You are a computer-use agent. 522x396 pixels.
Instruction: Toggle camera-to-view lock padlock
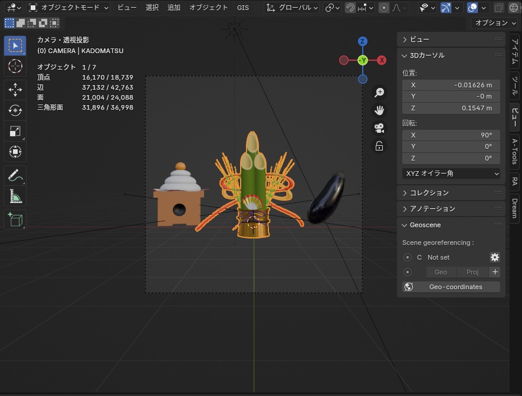[x=379, y=146]
